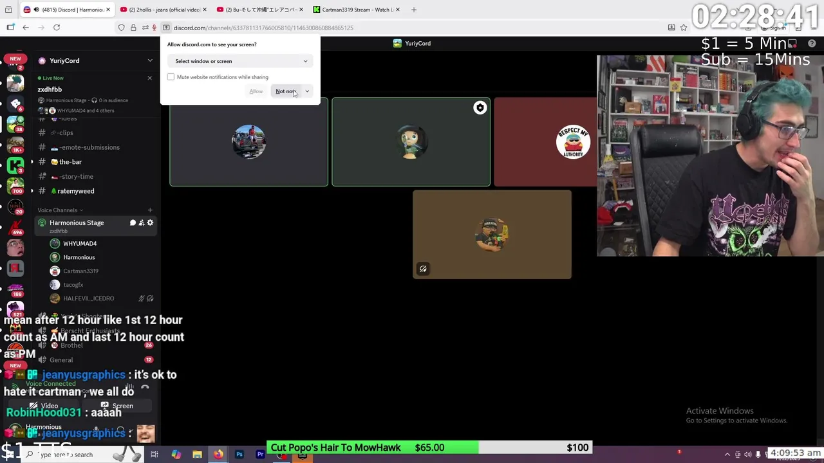
Task: Go back with the browser back arrow
Action: [x=26, y=28]
